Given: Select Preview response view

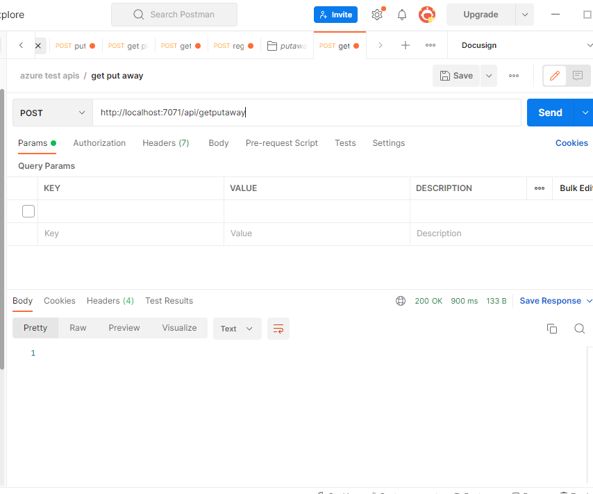Looking at the screenshot, I should coord(124,328).
